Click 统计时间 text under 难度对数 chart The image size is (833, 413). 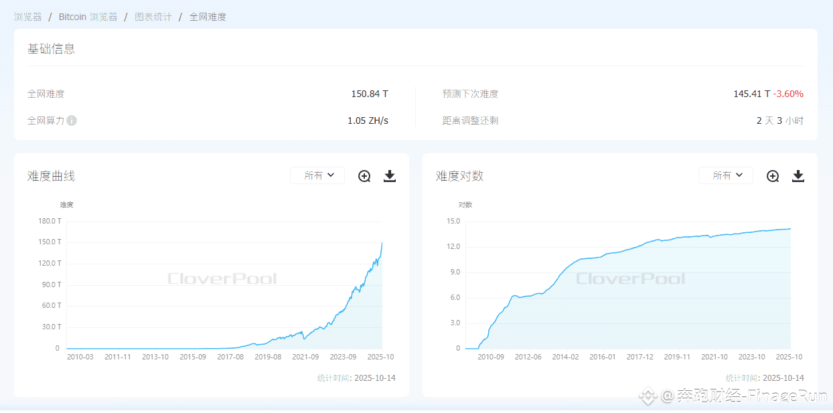tap(765, 378)
